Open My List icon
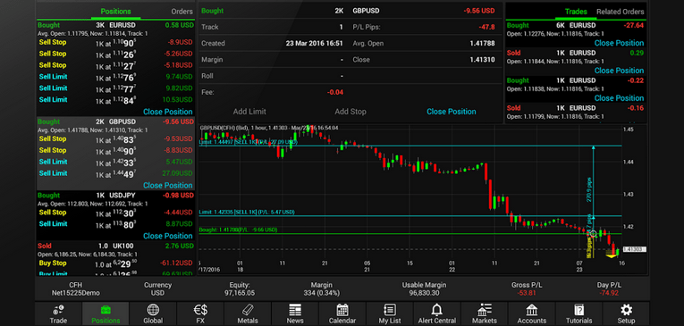Screen dimensions: 684x326 click(x=390, y=310)
